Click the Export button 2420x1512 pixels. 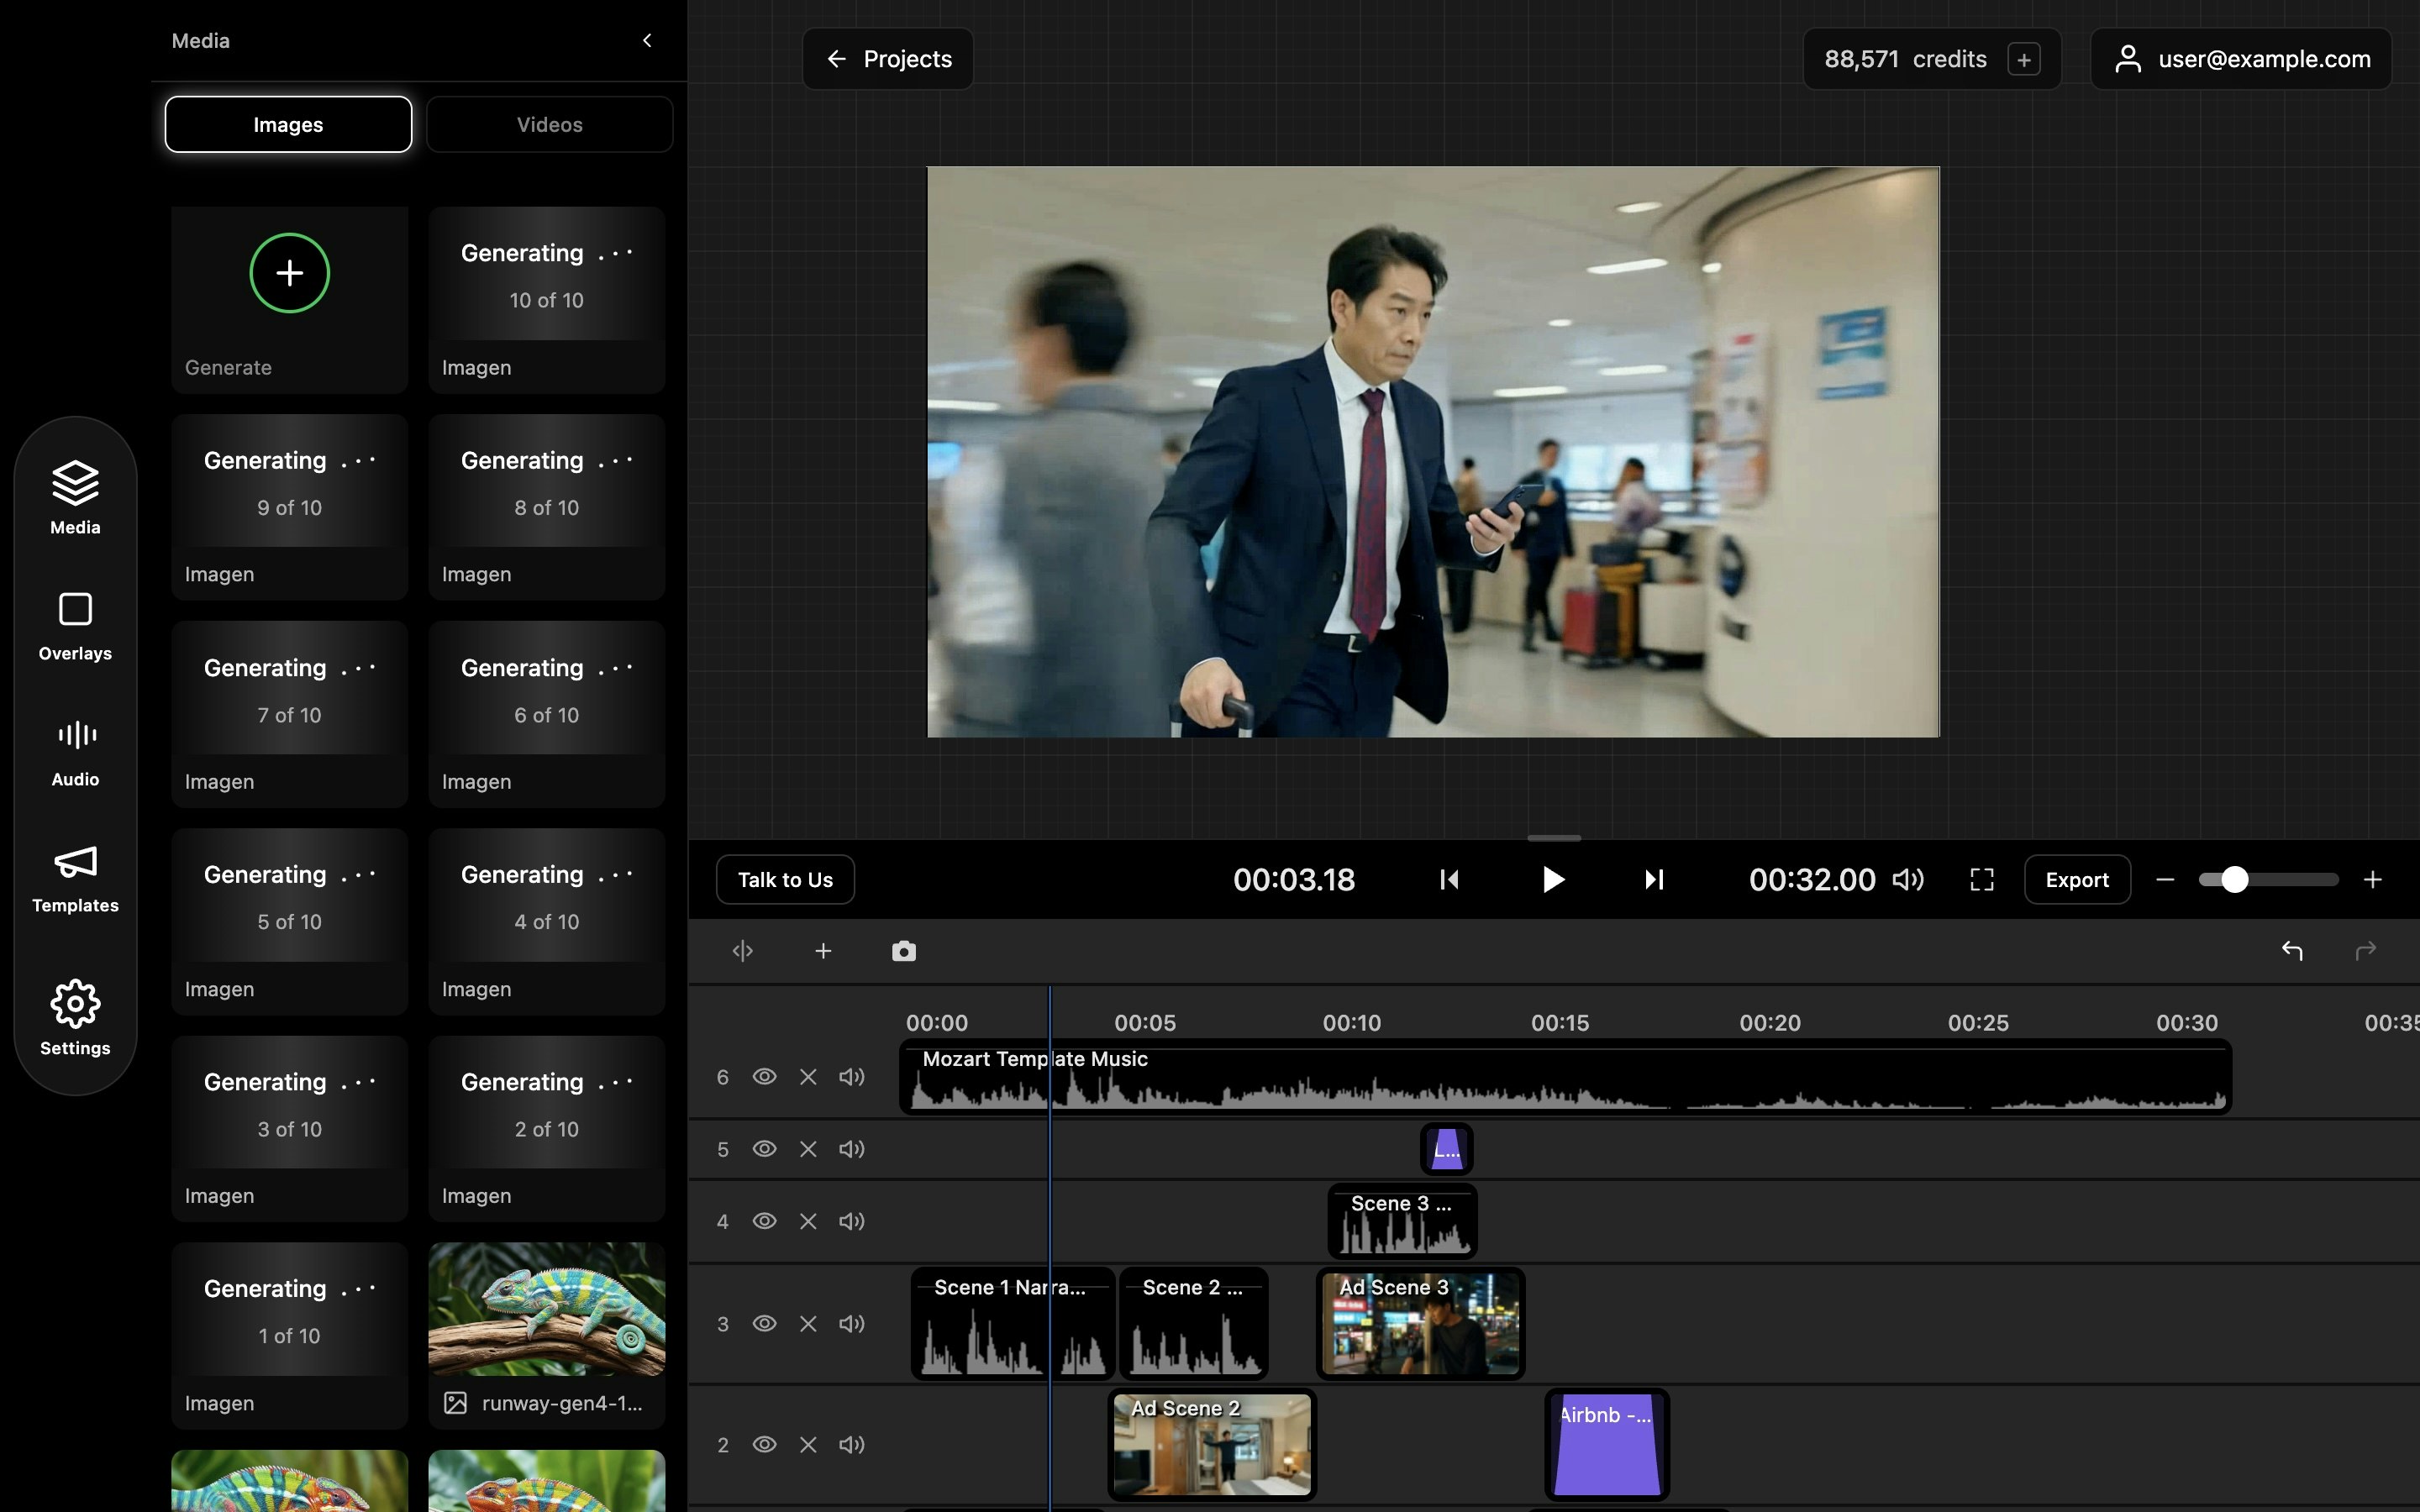coord(2076,879)
